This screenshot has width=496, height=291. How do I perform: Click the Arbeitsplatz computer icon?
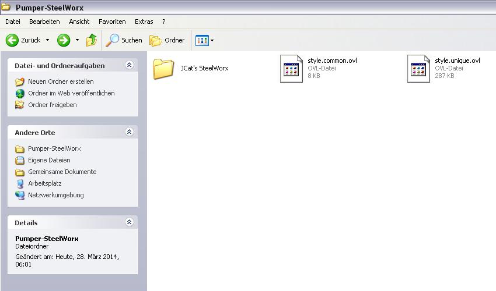point(20,184)
